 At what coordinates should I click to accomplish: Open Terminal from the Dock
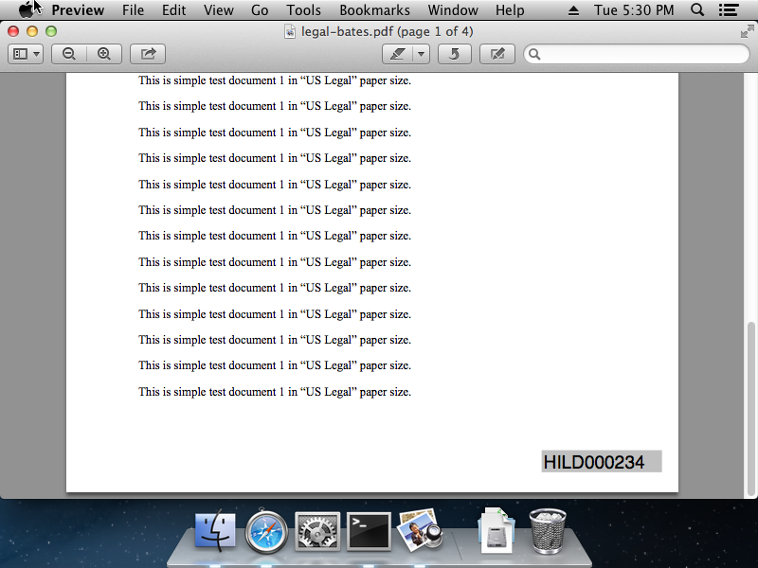pyautogui.click(x=369, y=532)
